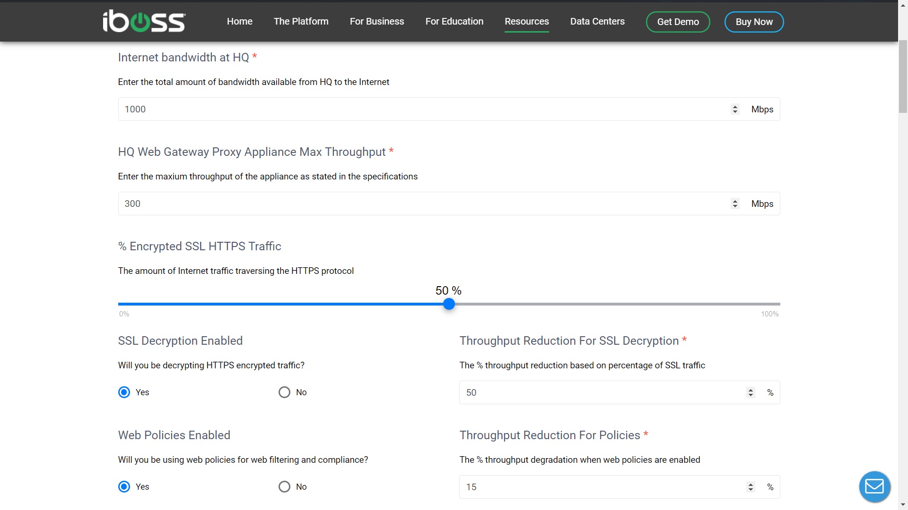Image resolution: width=908 pixels, height=510 pixels.
Task: Click the increment stepper for SSL decryption percentage
Action: 751,389
